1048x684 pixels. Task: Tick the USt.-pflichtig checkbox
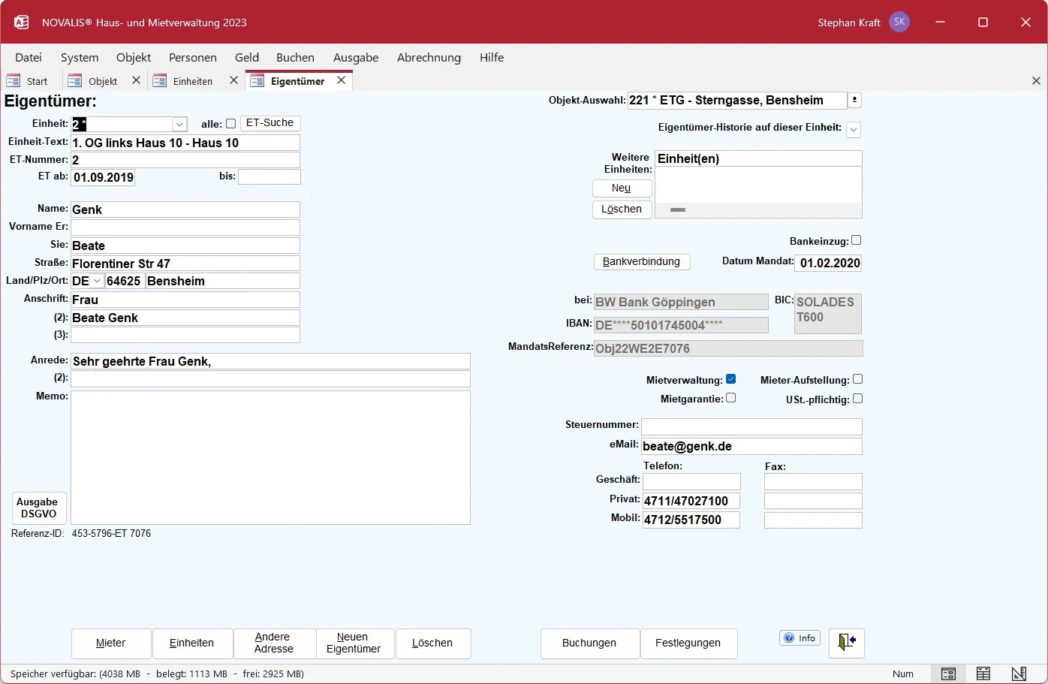[x=858, y=399]
